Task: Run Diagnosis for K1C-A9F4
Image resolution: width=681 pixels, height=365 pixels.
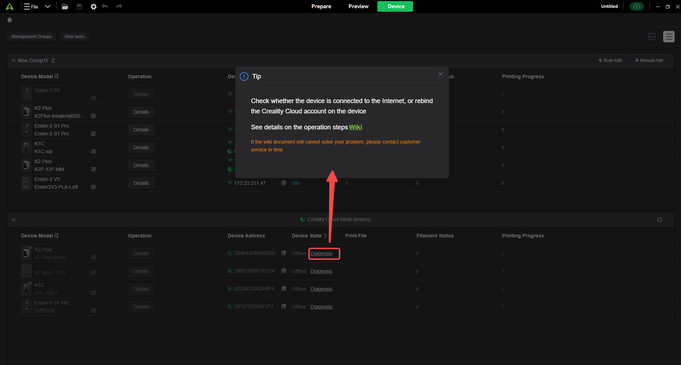Action: [x=321, y=289]
